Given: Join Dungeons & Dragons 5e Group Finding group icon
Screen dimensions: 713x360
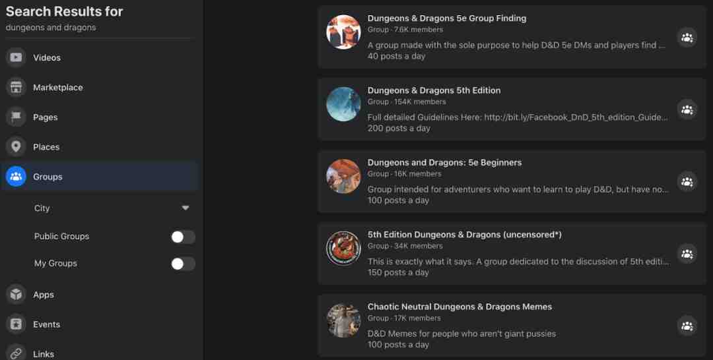Looking at the screenshot, I should pos(687,38).
